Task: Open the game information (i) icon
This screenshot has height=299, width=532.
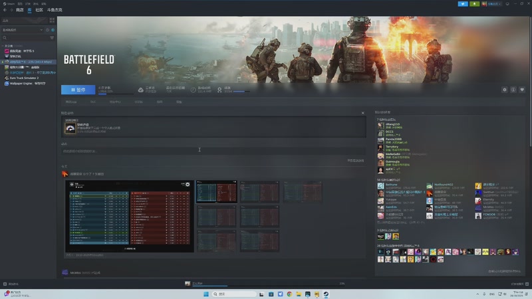Action: (x=513, y=90)
